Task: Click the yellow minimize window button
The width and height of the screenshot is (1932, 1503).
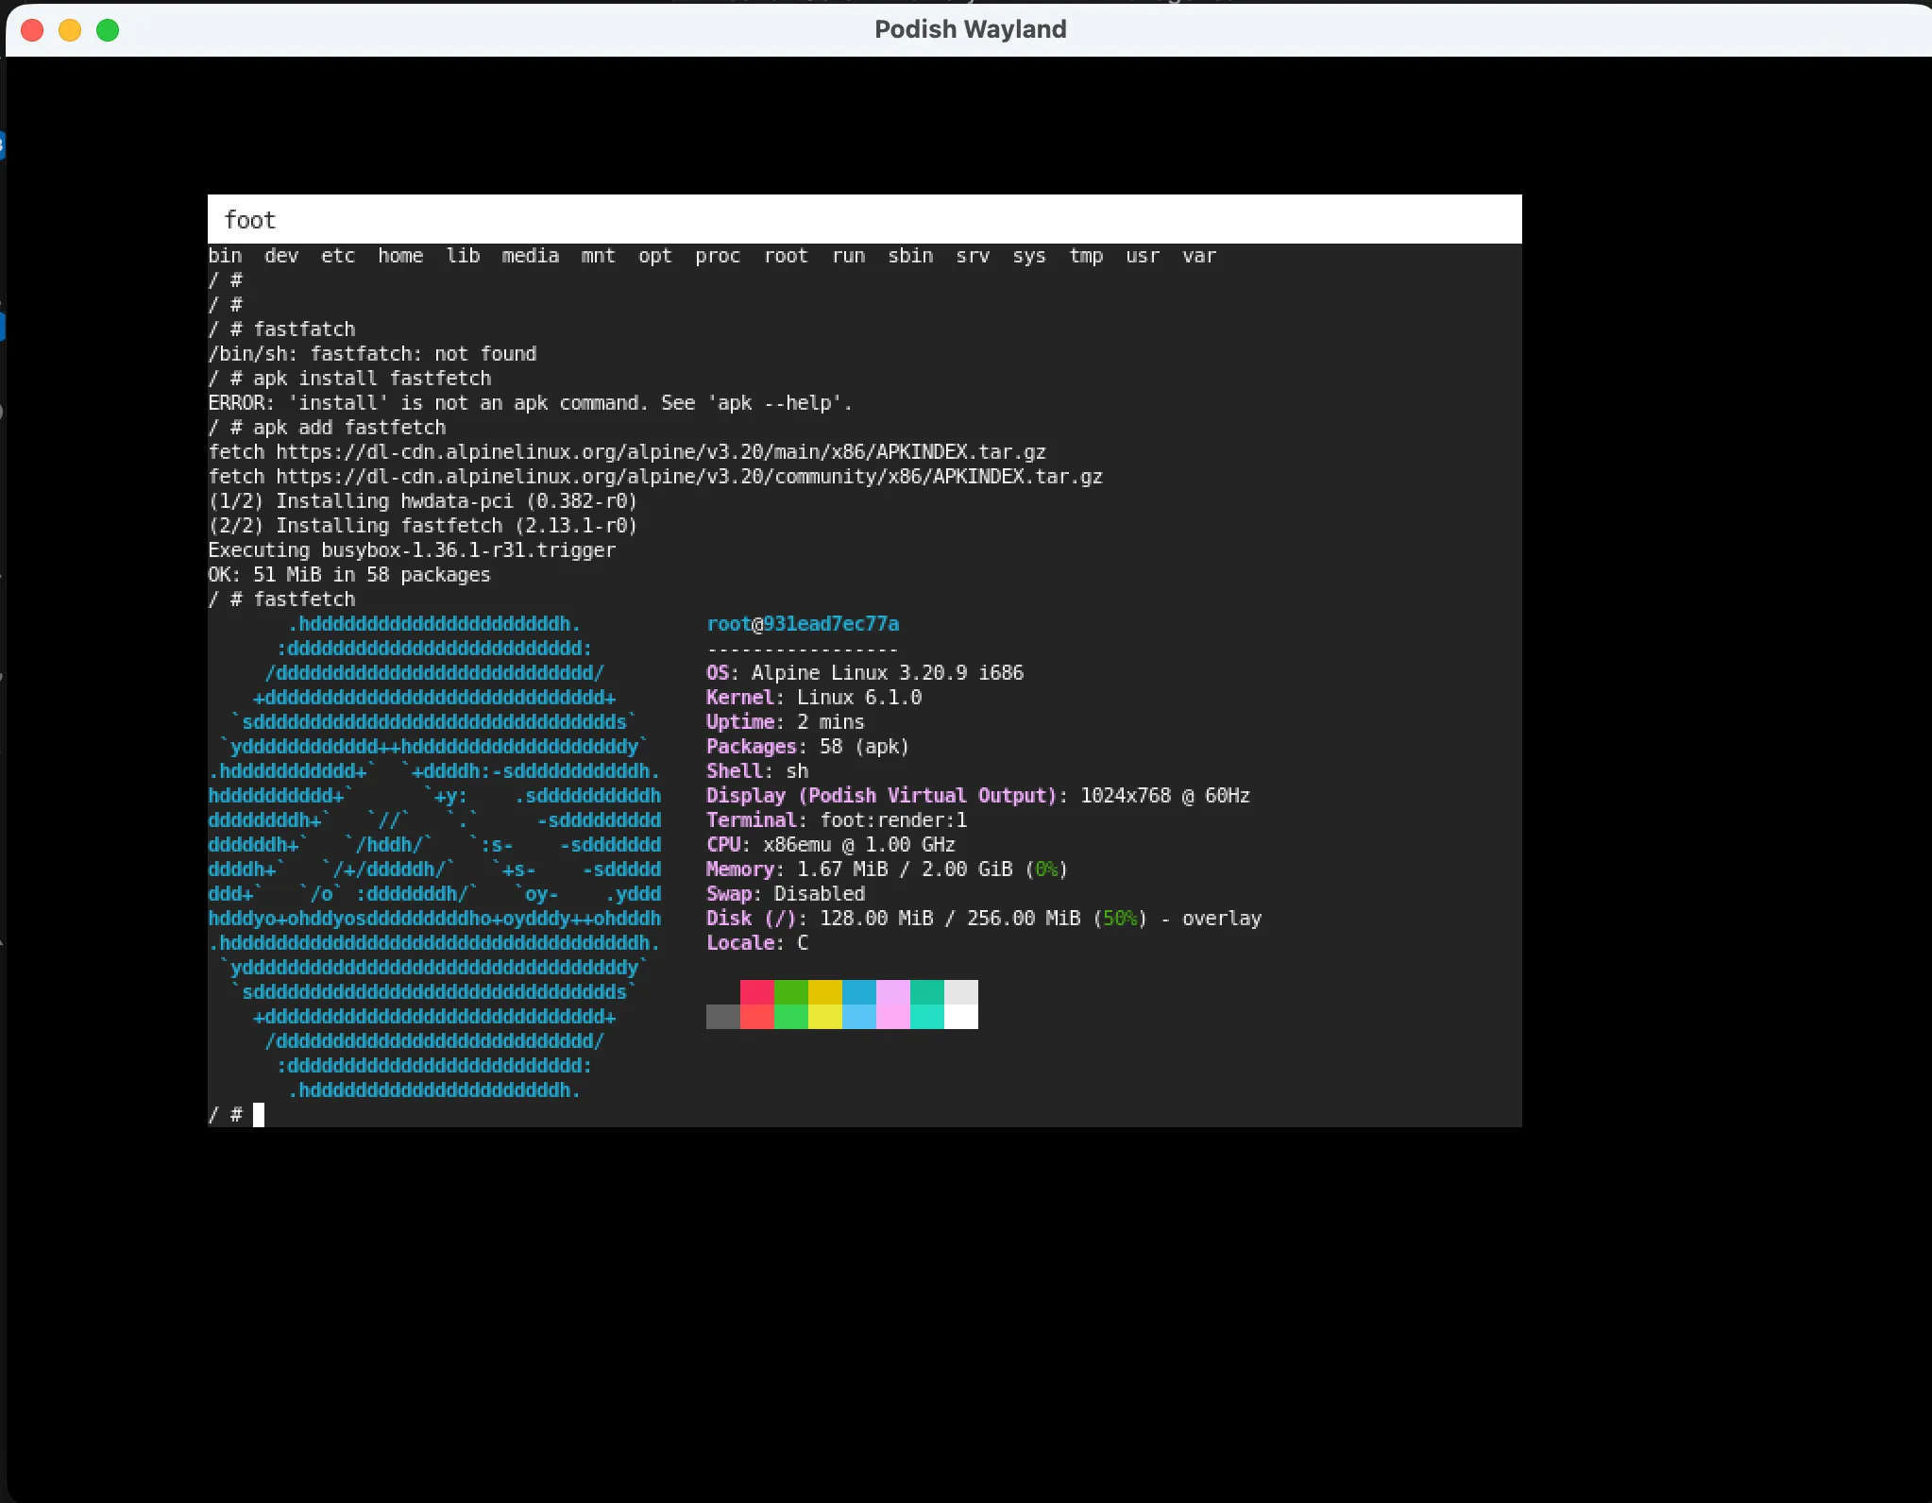Action: coord(70,30)
